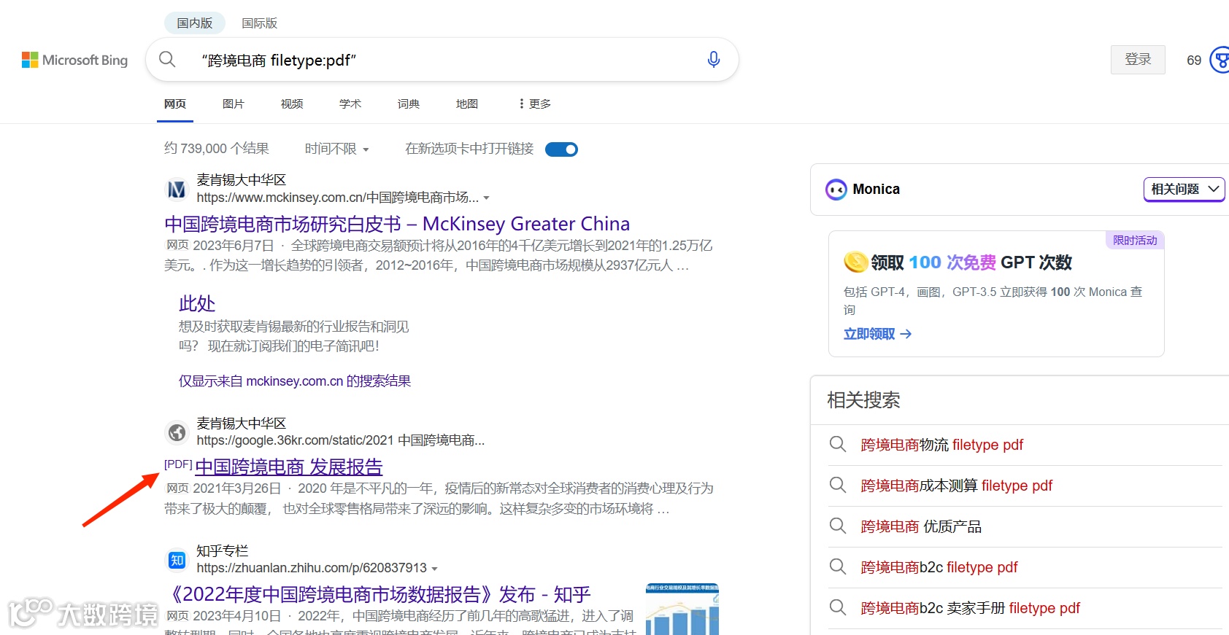Expand the 时间不限 time filter dropdown

click(x=336, y=149)
